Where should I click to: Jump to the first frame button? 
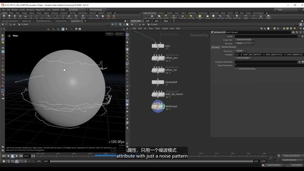pyautogui.click(x=4, y=156)
